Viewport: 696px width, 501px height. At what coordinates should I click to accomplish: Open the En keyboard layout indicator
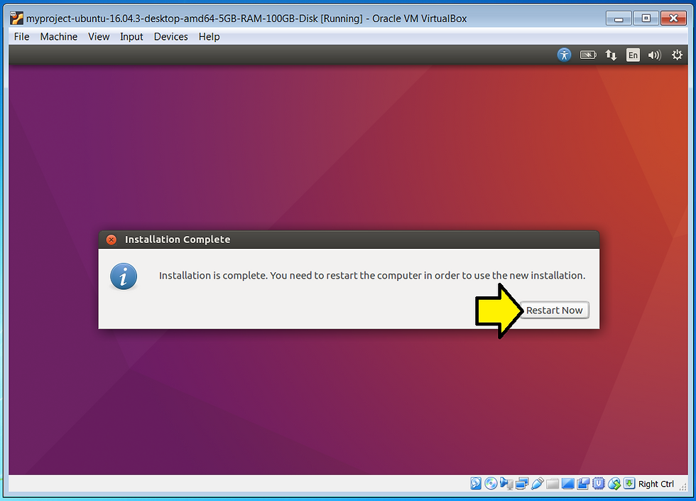click(633, 55)
